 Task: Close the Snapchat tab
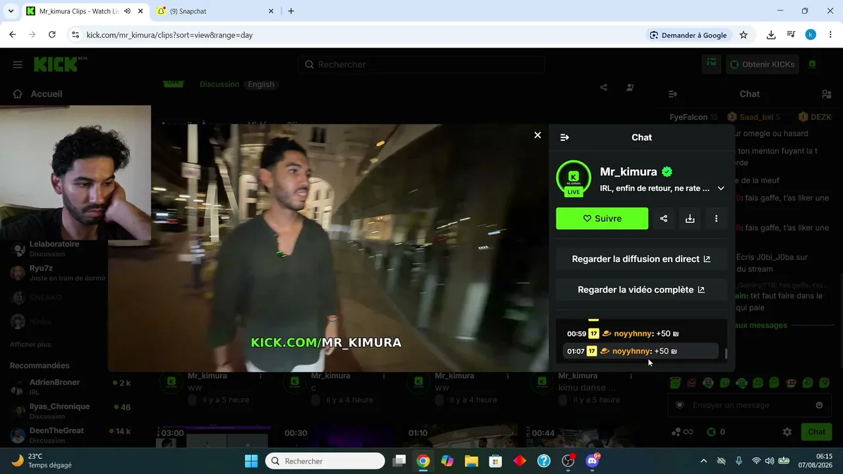click(x=271, y=11)
